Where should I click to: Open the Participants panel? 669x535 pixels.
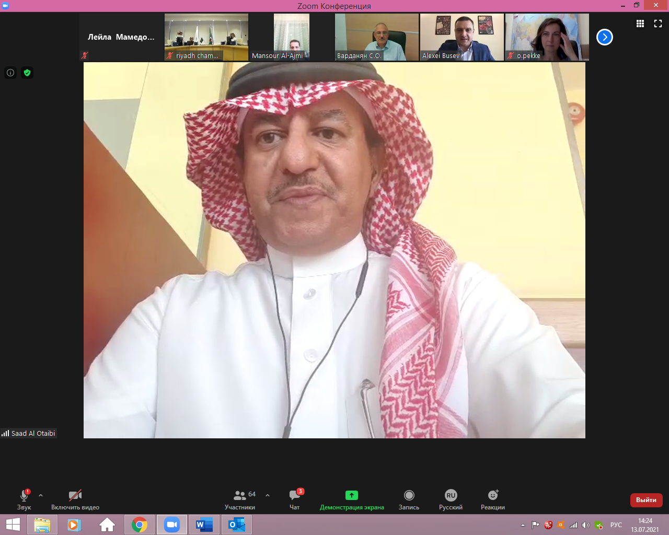click(240, 499)
